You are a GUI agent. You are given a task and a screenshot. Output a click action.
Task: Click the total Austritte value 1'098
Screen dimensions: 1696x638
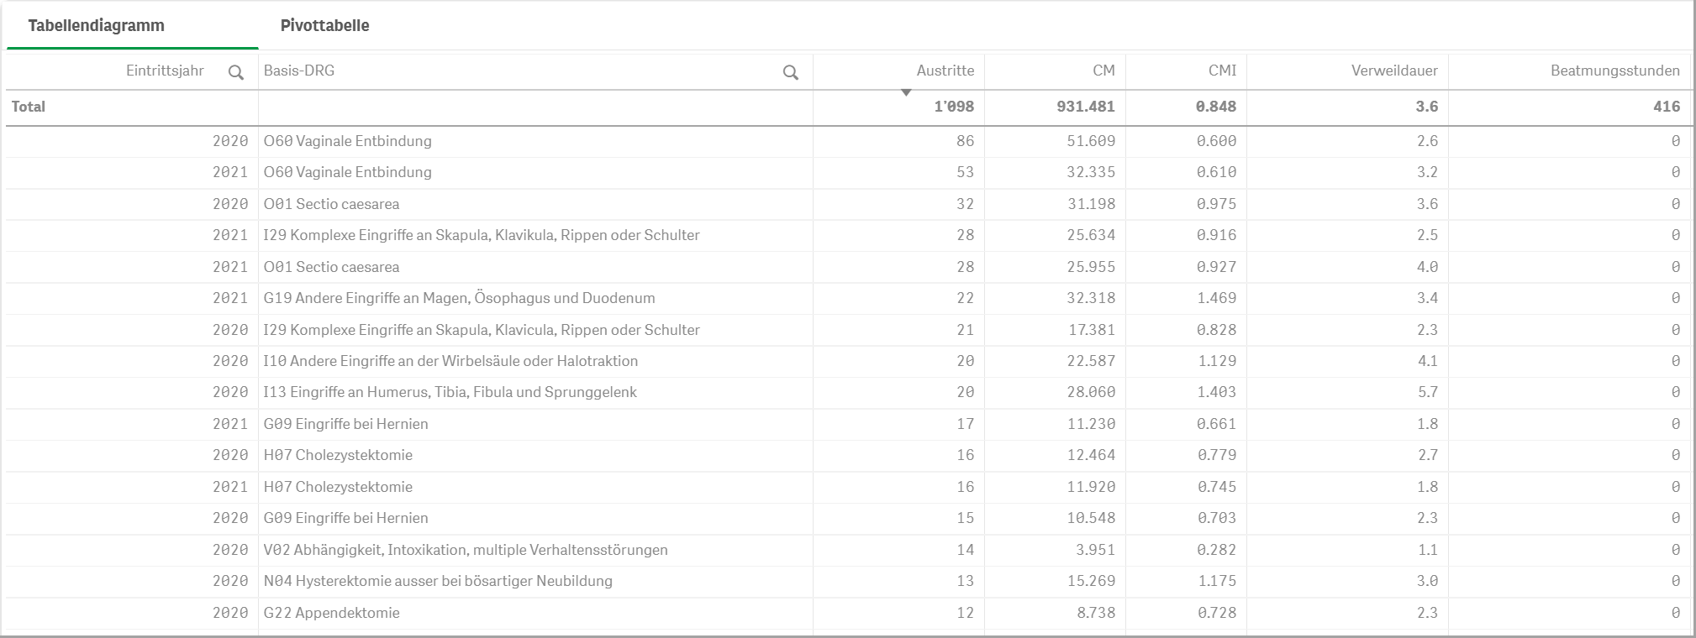click(x=953, y=107)
